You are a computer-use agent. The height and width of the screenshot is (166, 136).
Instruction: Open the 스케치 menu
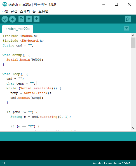(25, 11)
